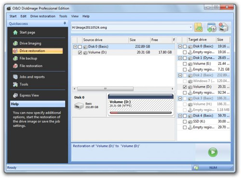Collapse target Disk 4 (Basic) node
This screenshot has width=241, height=178.
(x=180, y=116)
